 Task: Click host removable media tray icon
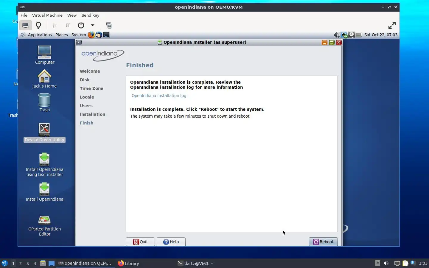378,263
